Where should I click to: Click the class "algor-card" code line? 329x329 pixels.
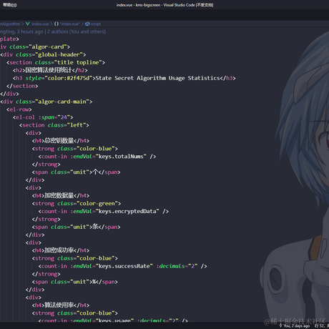[35, 46]
